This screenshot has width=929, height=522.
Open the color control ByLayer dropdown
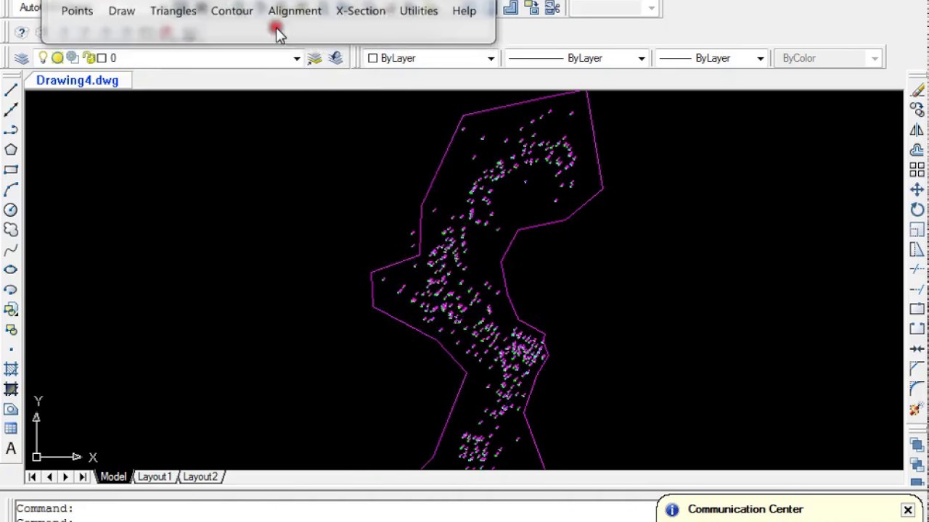491,58
